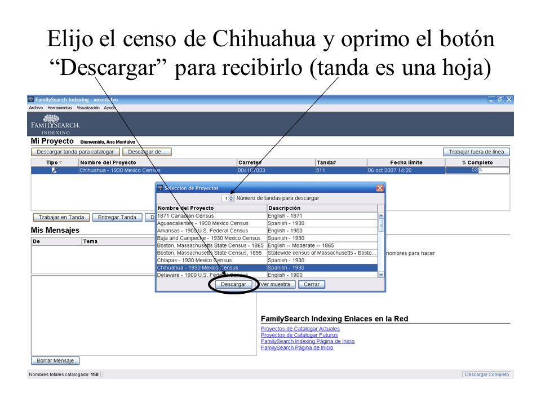
Task: Click Descripción column header in dialog
Action: click(x=322, y=208)
